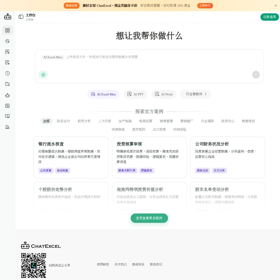Viewport: 280px width, 280px height.
Task: Close the promotional banner
Action: pos(276,6)
